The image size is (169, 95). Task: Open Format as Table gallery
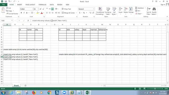pos(108,11)
